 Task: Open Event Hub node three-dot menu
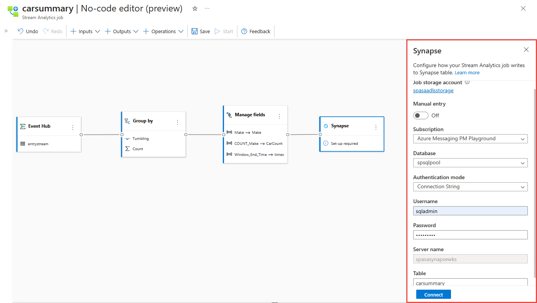[x=73, y=128]
